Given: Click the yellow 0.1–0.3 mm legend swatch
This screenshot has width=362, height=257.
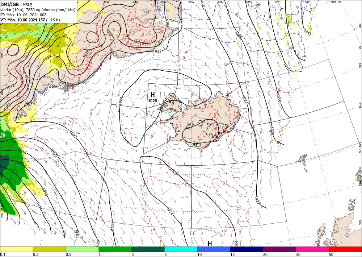Looking at the screenshot, I should pyautogui.click(x=16, y=249).
